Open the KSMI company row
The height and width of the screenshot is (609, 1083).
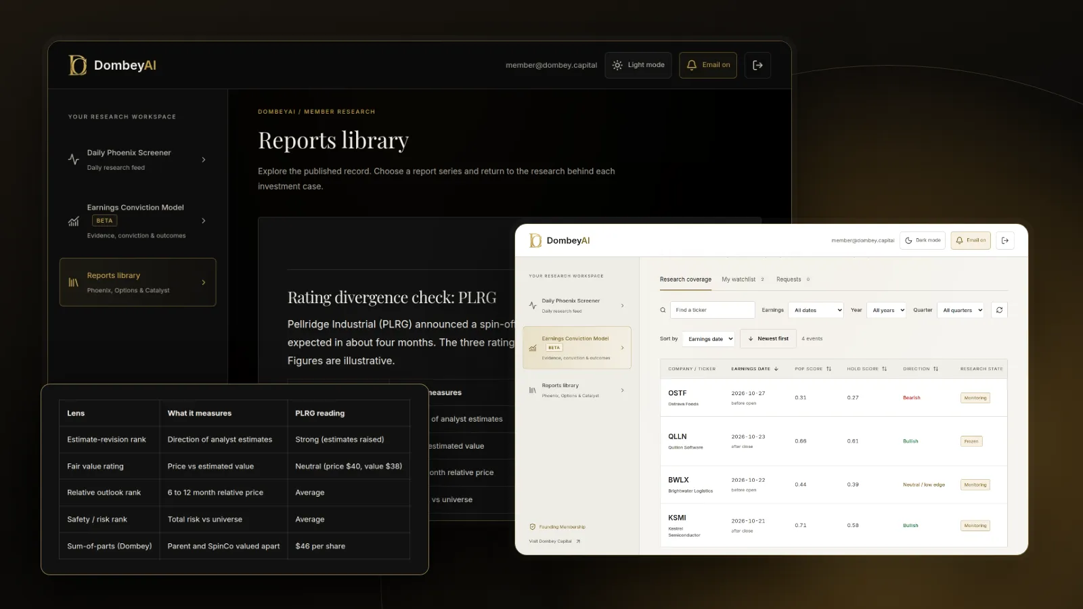point(834,525)
